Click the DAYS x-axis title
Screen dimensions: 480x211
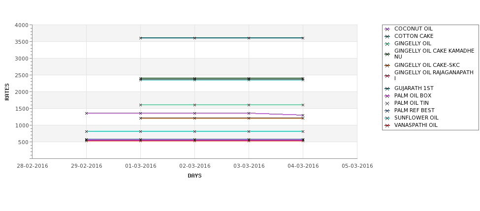[194, 176]
